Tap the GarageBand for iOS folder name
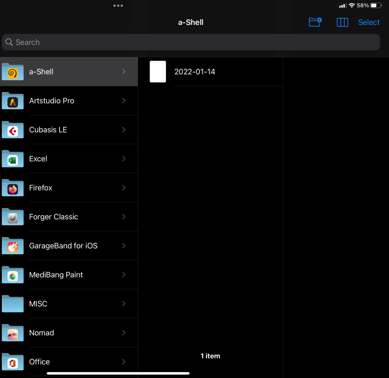The width and height of the screenshot is (389, 378). pos(63,246)
